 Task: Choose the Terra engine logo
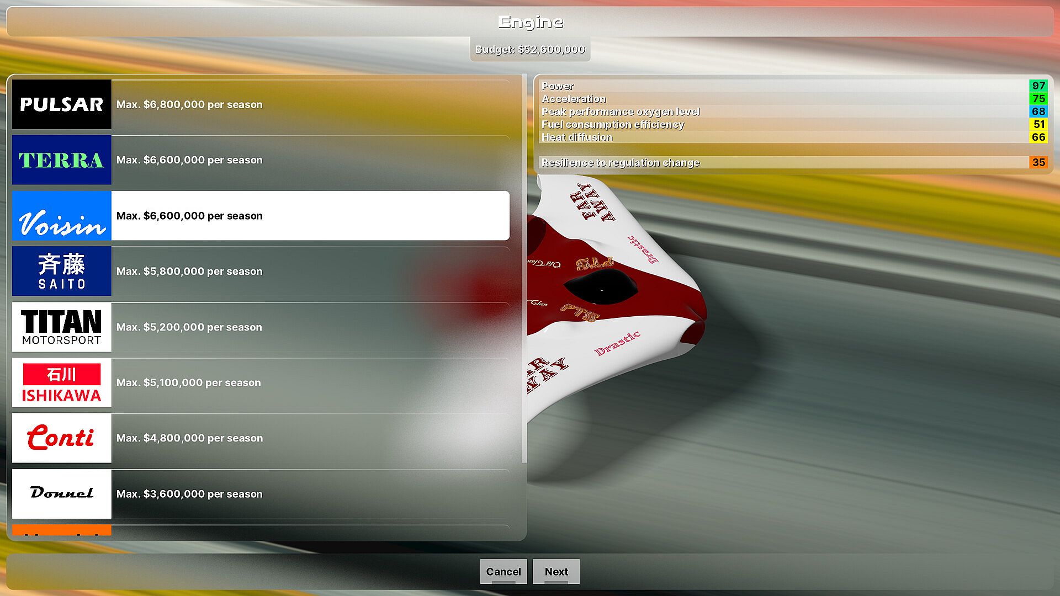pos(61,160)
